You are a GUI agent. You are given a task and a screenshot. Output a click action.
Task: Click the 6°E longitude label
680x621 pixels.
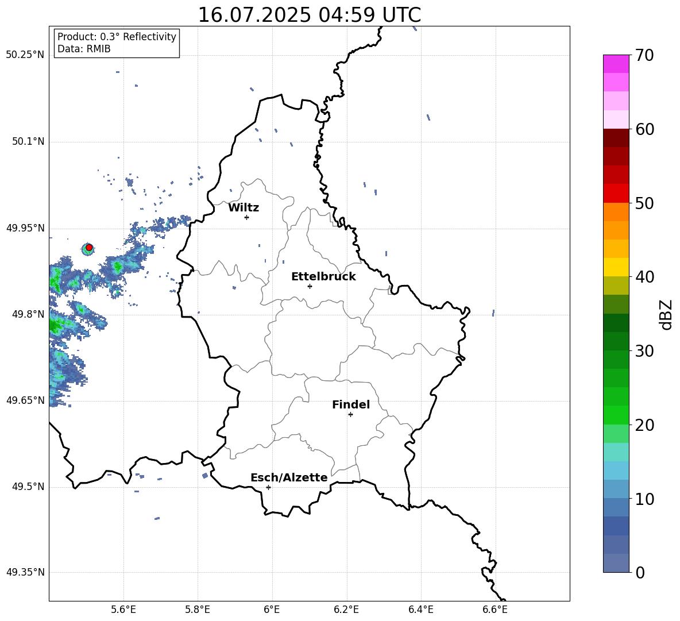[272, 610]
